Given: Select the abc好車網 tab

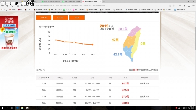Looking at the screenshot, I should click(x=90, y=2).
